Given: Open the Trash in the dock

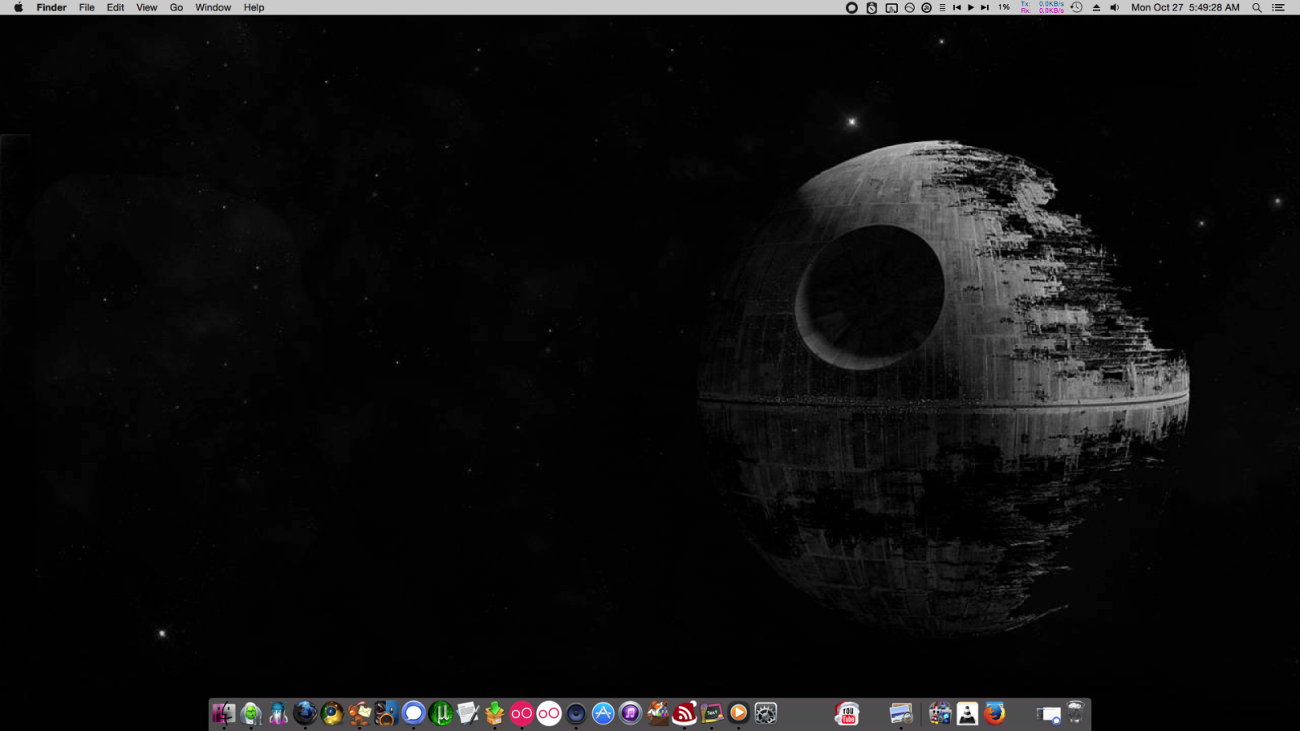Looking at the screenshot, I should pos(1076,713).
